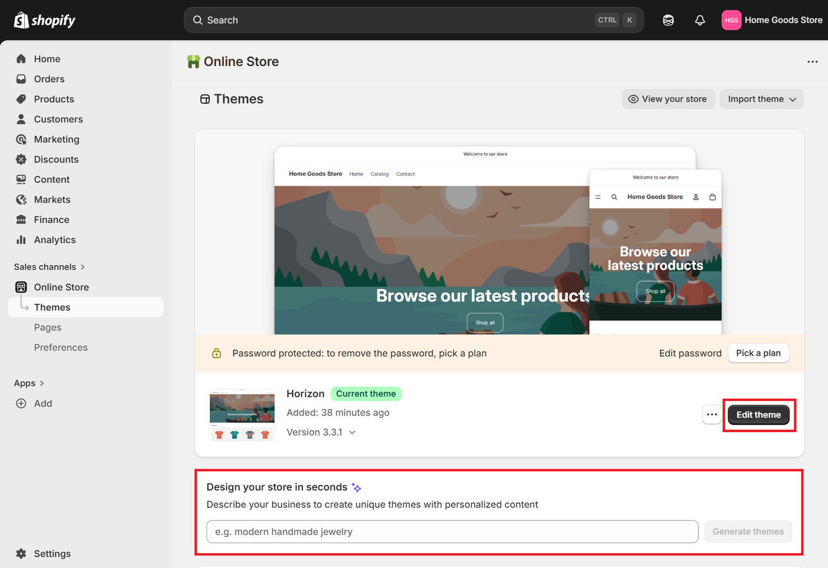828x568 pixels.
Task: Focus the business description input field
Action: [x=452, y=532]
